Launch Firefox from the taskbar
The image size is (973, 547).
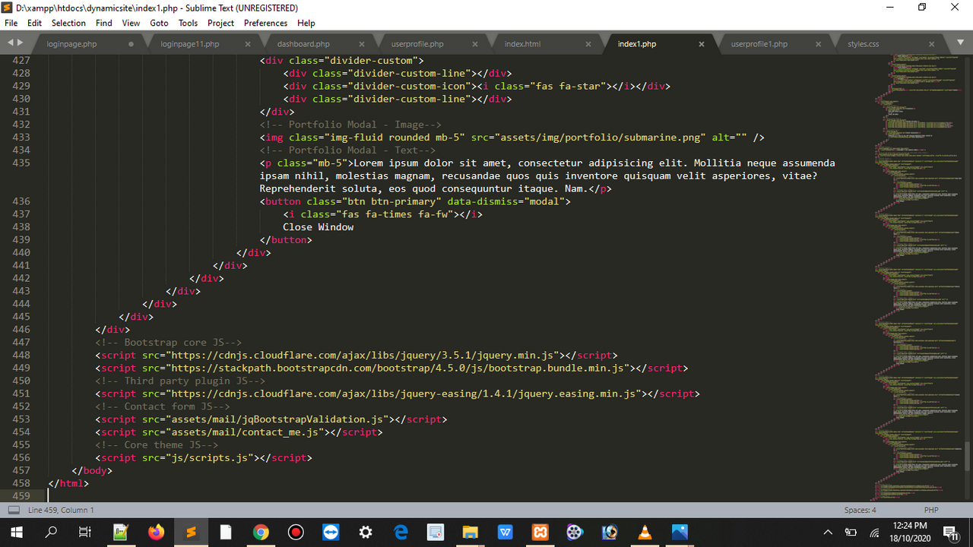156,532
